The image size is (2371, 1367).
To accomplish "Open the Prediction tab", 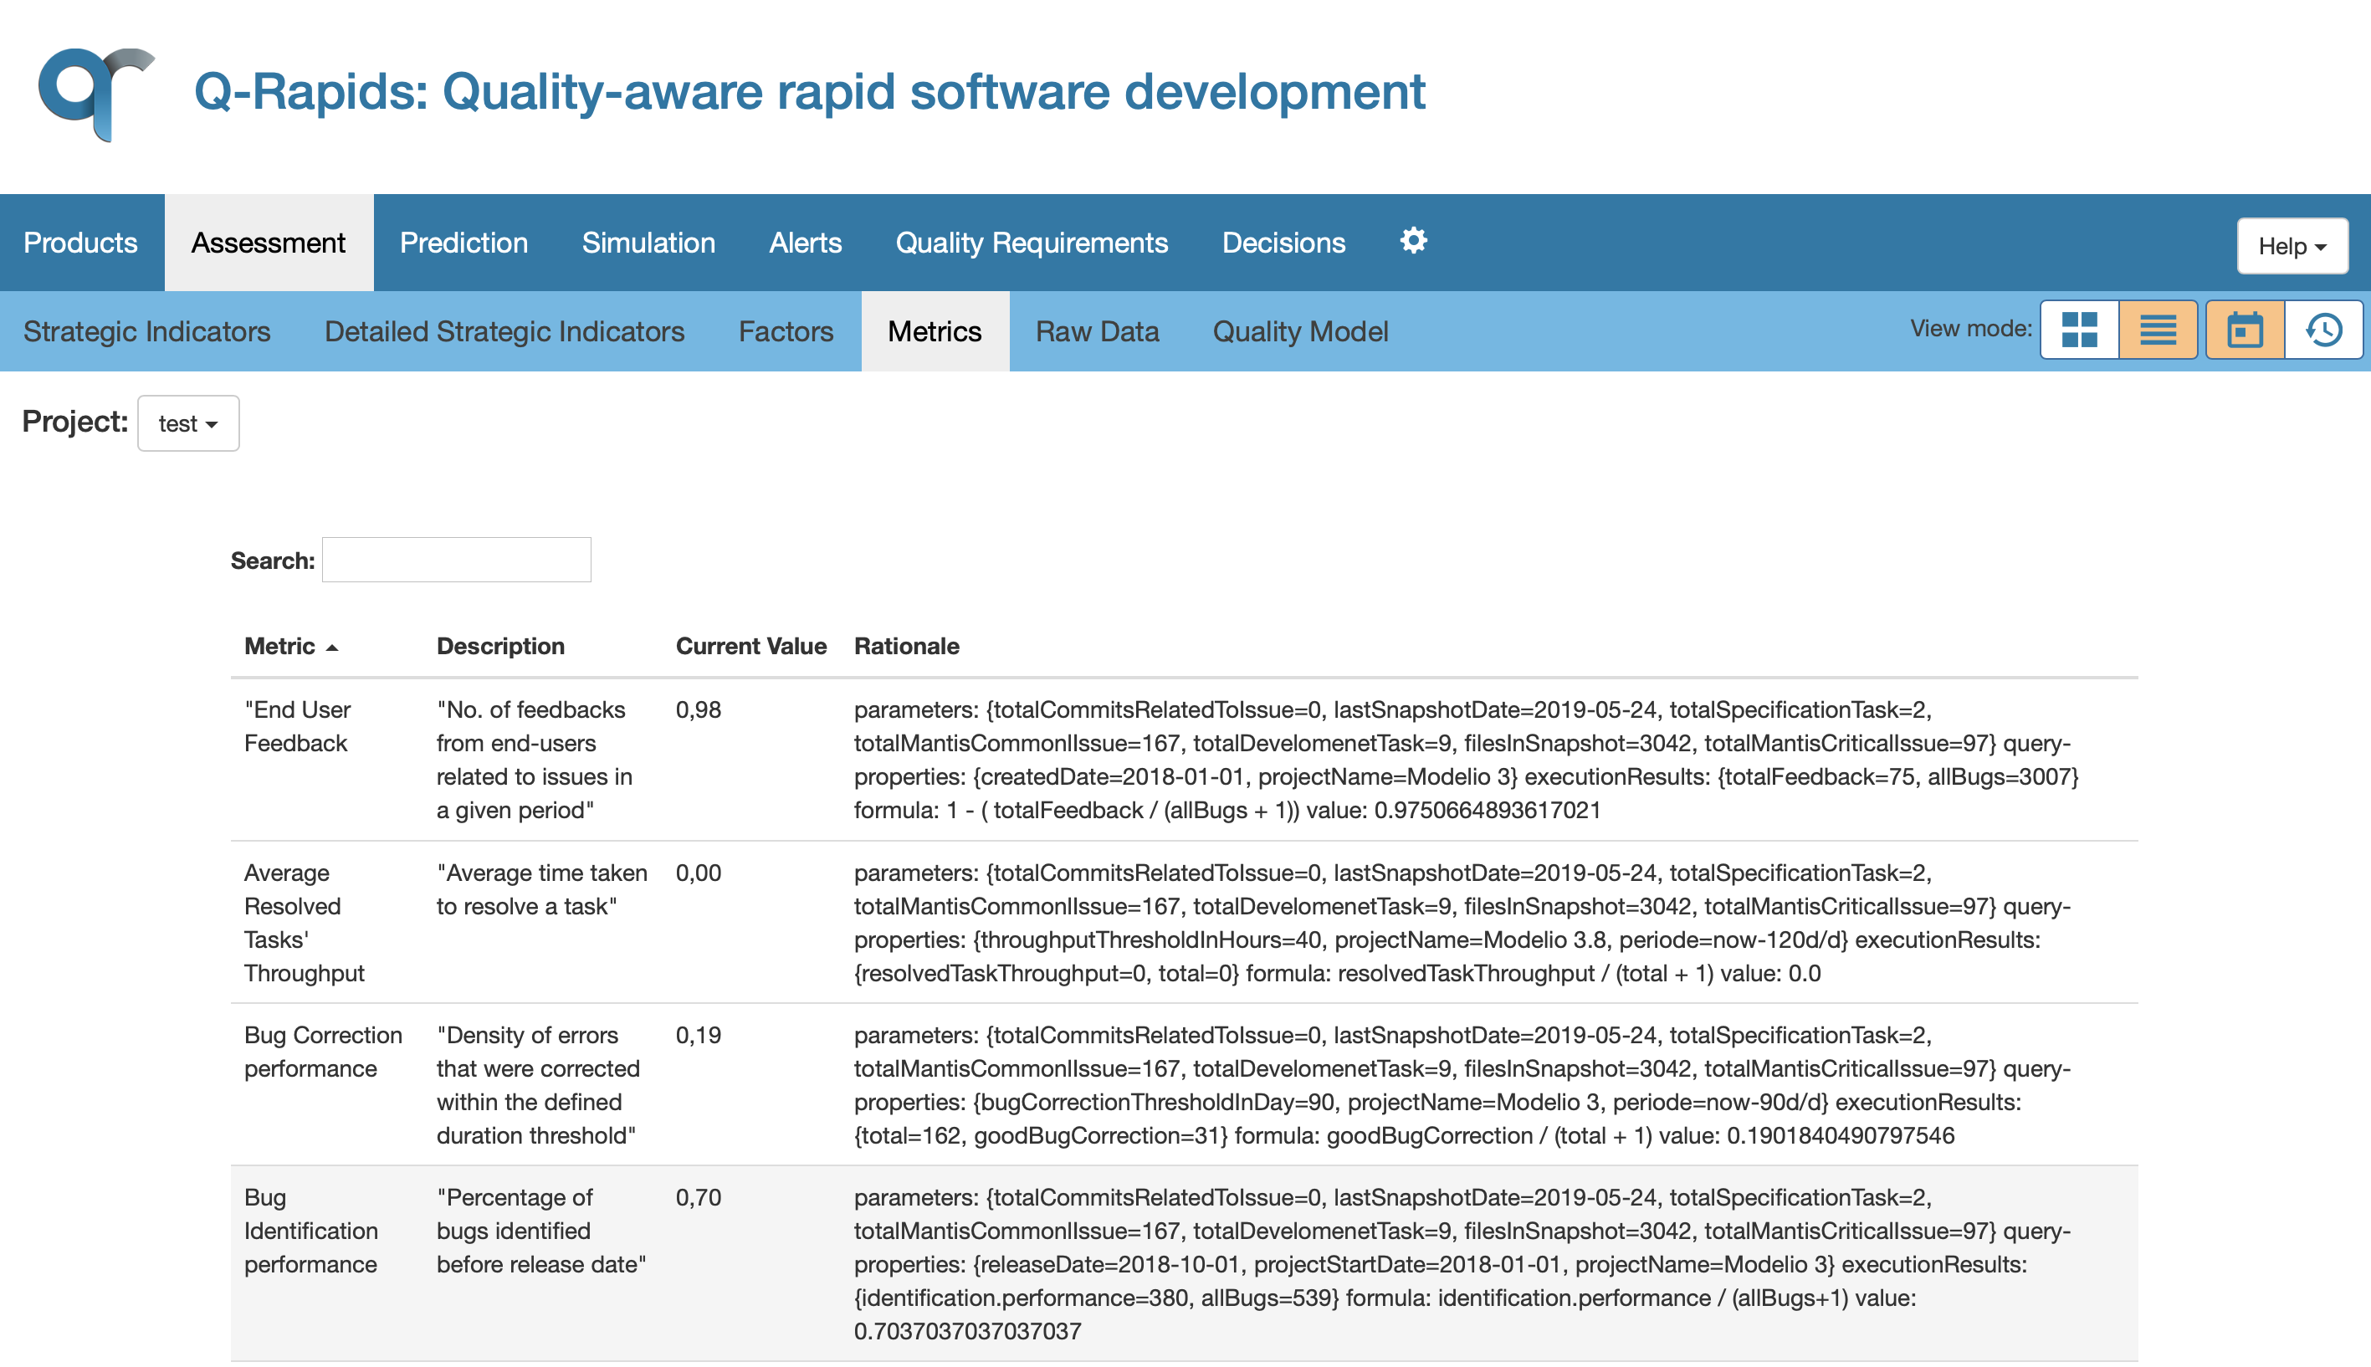I will (463, 243).
